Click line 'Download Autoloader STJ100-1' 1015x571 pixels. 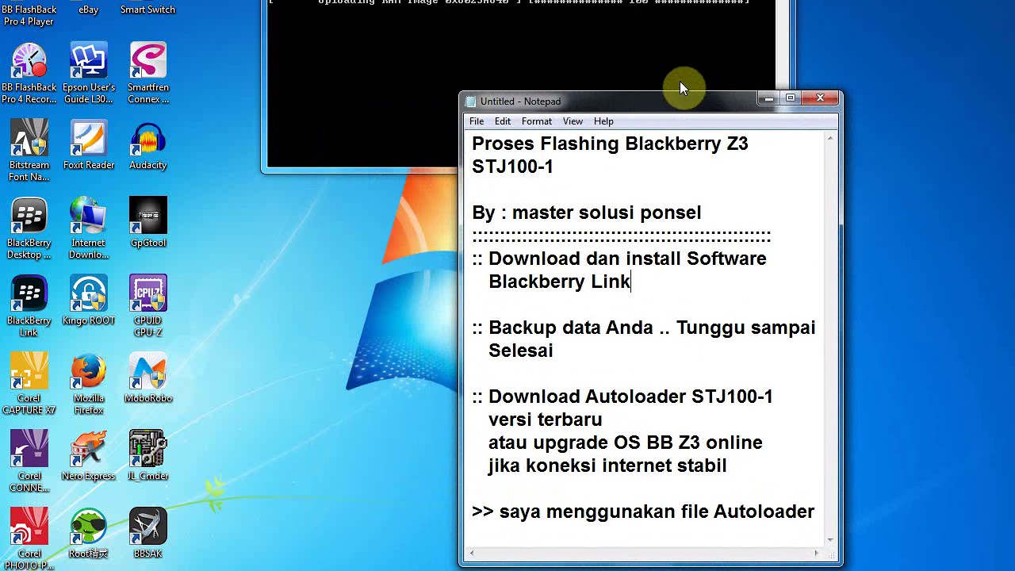coord(630,397)
